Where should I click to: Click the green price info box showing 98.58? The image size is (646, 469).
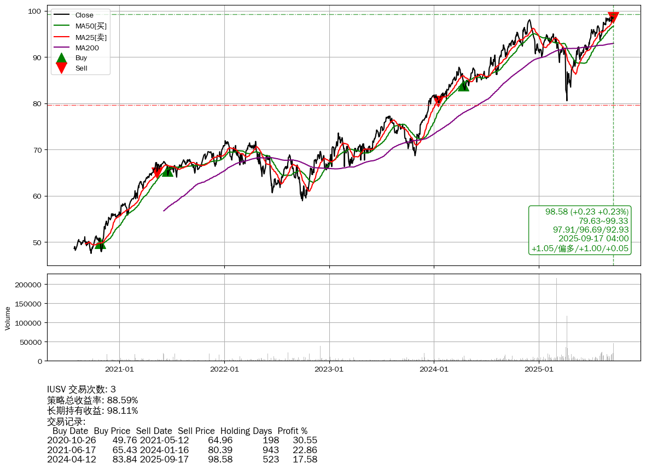[580, 230]
